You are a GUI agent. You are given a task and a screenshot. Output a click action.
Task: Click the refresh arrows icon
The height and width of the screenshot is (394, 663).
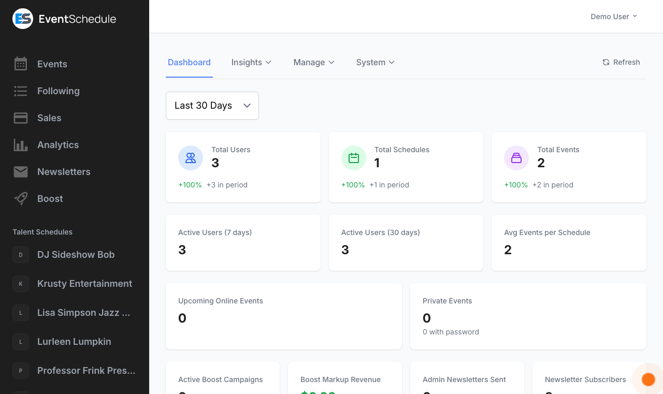606,62
